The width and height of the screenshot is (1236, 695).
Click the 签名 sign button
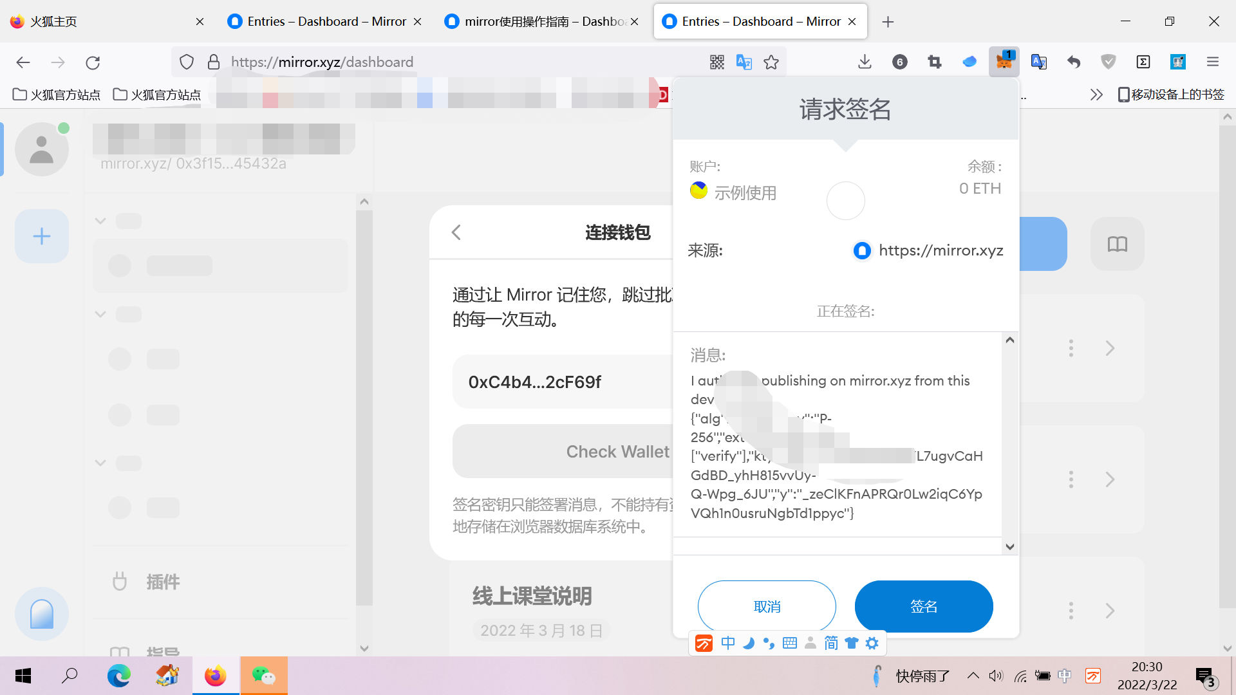tap(924, 606)
